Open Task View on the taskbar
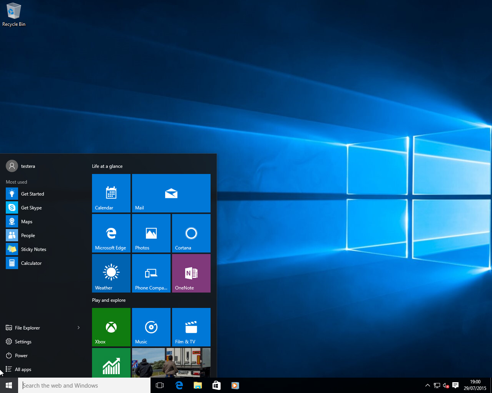This screenshot has width=492, height=393. coord(160,385)
